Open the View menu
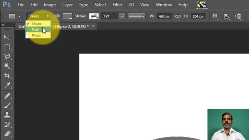The width and height of the screenshot is (249, 140). click(144, 5)
